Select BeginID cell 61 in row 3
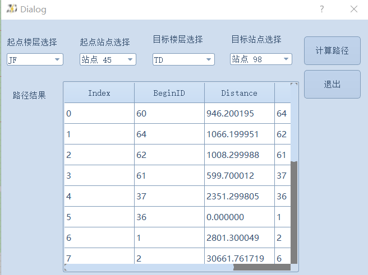Image resolution: width=368 pixels, height=275 pixels. pos(169,175)
